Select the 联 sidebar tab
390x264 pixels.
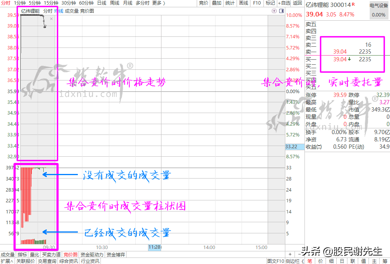353,261
